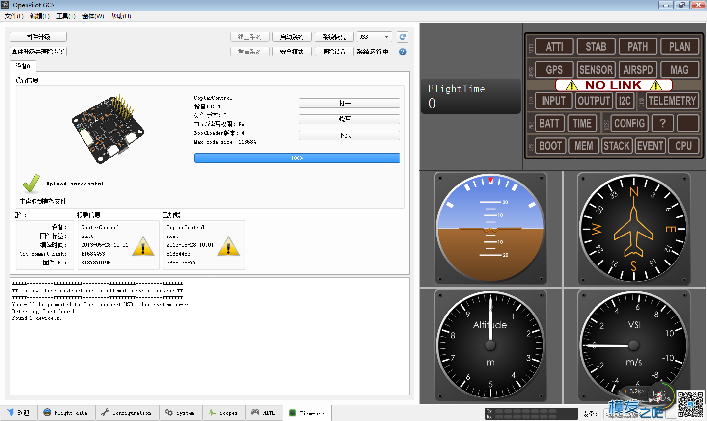Click the Altitude dial gauge

click(490, 345)
